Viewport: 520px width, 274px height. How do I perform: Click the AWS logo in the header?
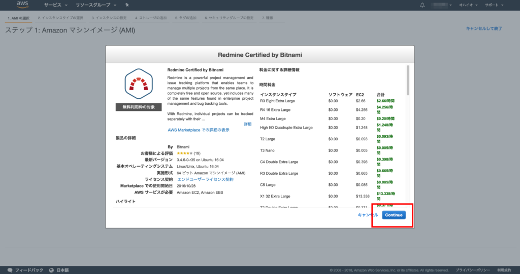22,5
